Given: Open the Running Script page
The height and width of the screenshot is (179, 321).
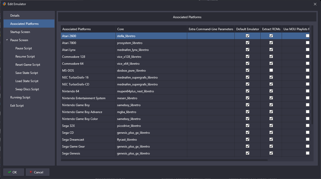Looking at the screenshot, I should 29,97.
